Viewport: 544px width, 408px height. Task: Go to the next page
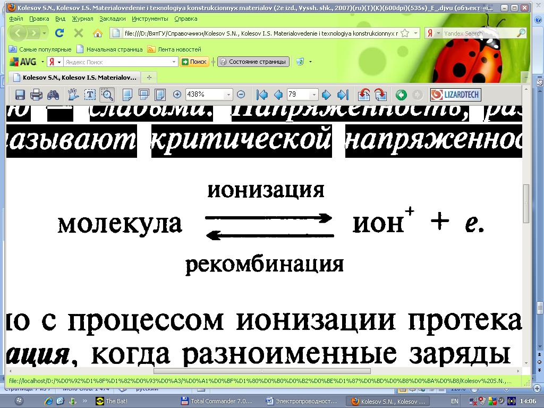(x=326, y=95)
